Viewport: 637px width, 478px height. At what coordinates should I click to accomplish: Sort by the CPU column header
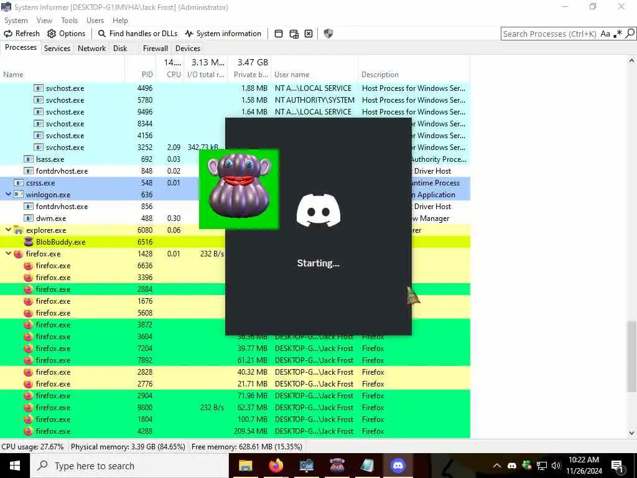tap(170, 75)
